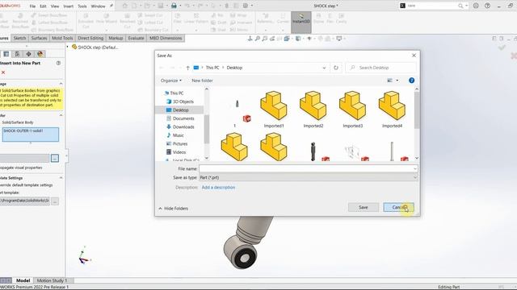
Task: Click the file name browse button in PropertyManager
Action: click(x=55, y=158)
